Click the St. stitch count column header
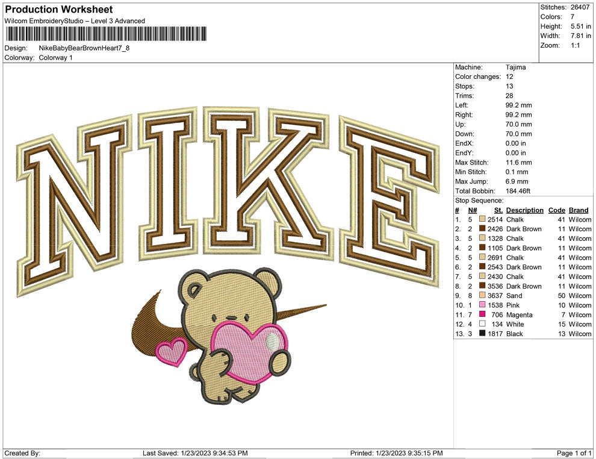Screen dimensions: 596x459 [x=498, y=210]
